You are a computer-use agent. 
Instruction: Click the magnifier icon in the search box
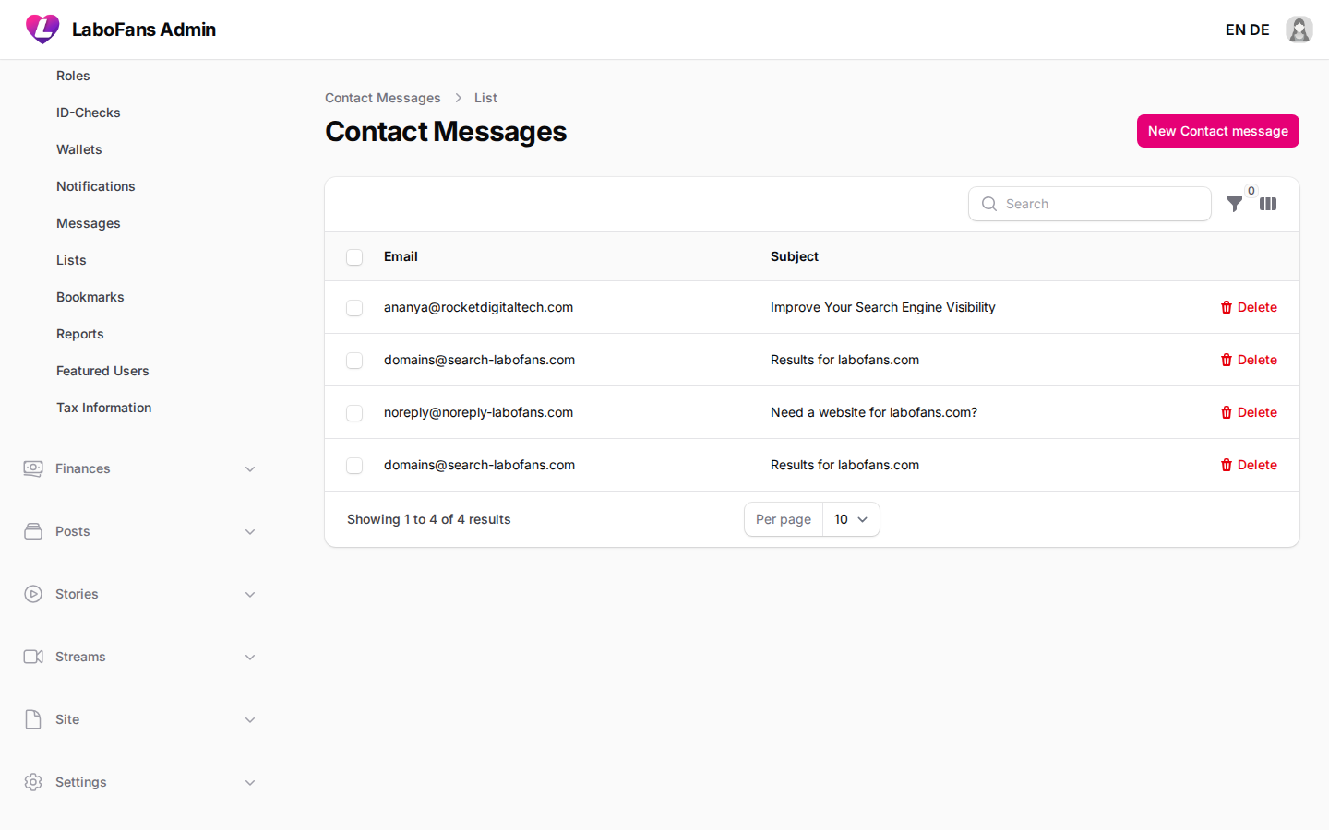coord(989,204)
